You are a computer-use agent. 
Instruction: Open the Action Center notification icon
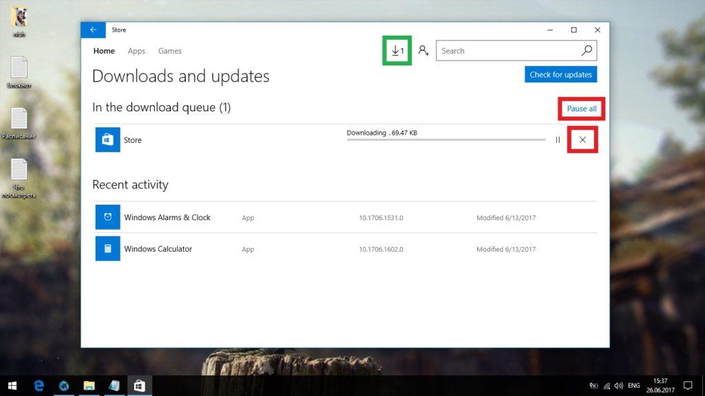click(688, 386)
